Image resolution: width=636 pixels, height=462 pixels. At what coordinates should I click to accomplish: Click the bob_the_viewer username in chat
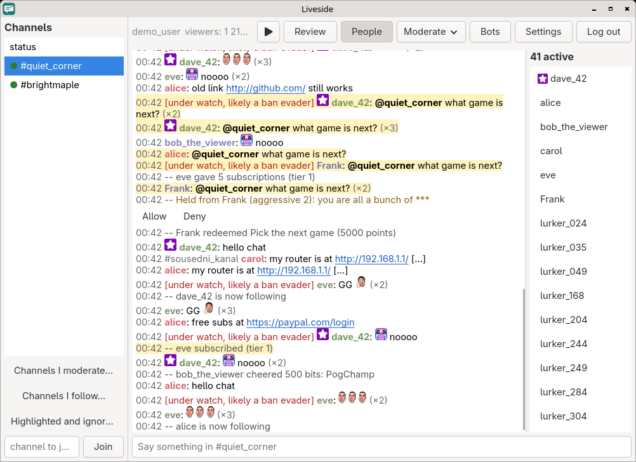point(200,143)
